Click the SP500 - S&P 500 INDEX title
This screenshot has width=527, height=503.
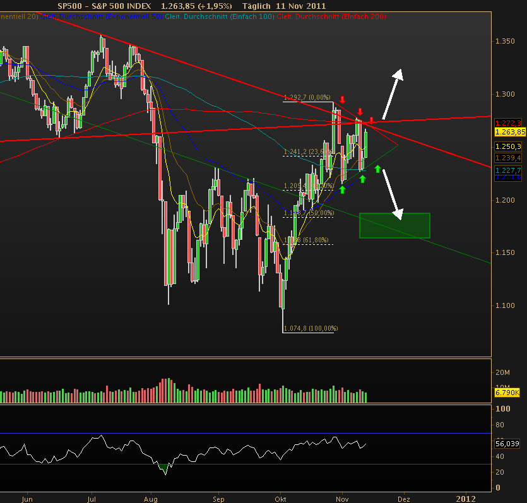104,6
